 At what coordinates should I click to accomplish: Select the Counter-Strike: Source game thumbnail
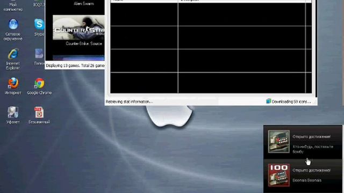click(x=79, y=27)
